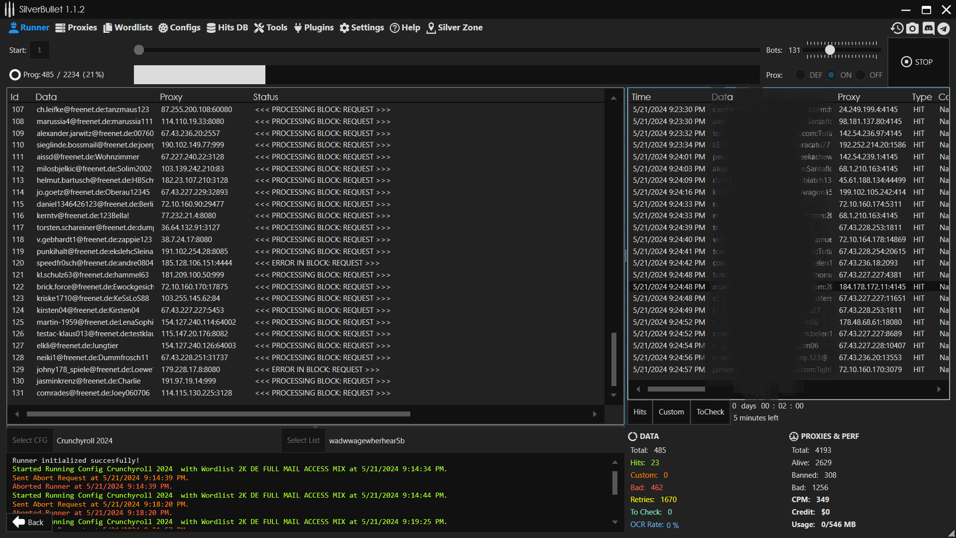The width and height of the screenshot is (956, 538).
Task: Open Telegram via the paper plane icon
Action: 944,28
